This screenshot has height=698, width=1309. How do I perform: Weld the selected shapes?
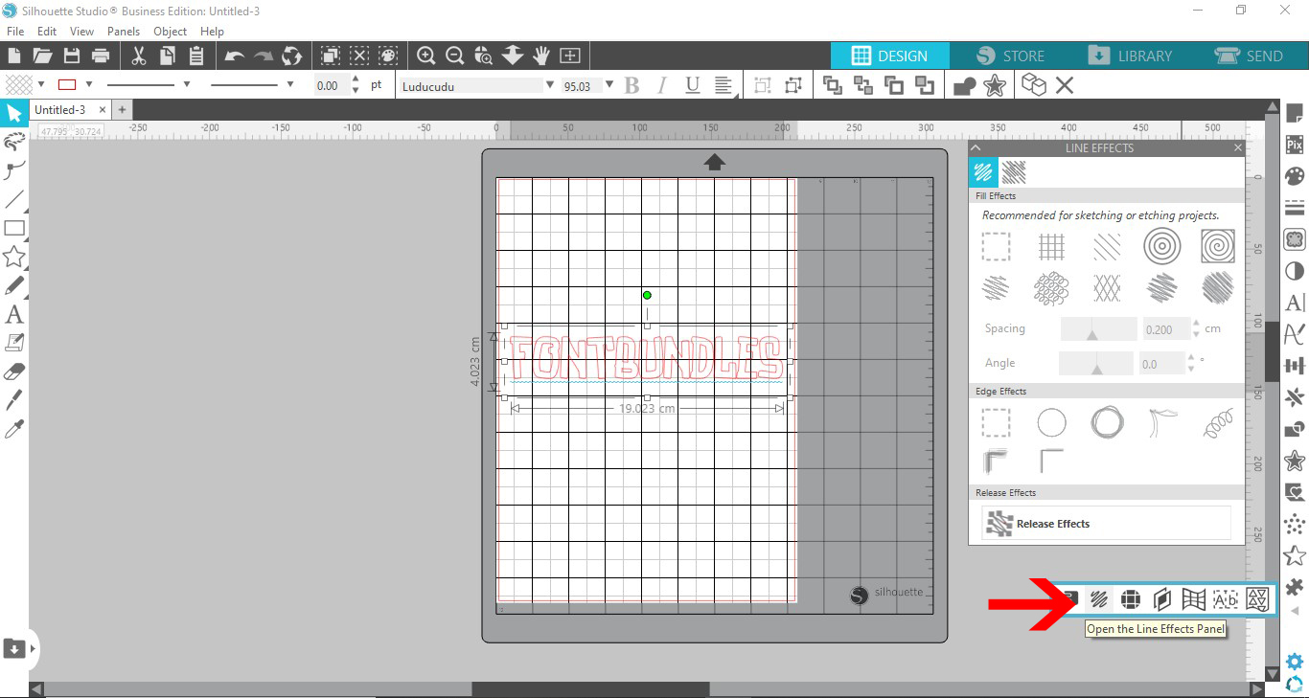[964, 86]
